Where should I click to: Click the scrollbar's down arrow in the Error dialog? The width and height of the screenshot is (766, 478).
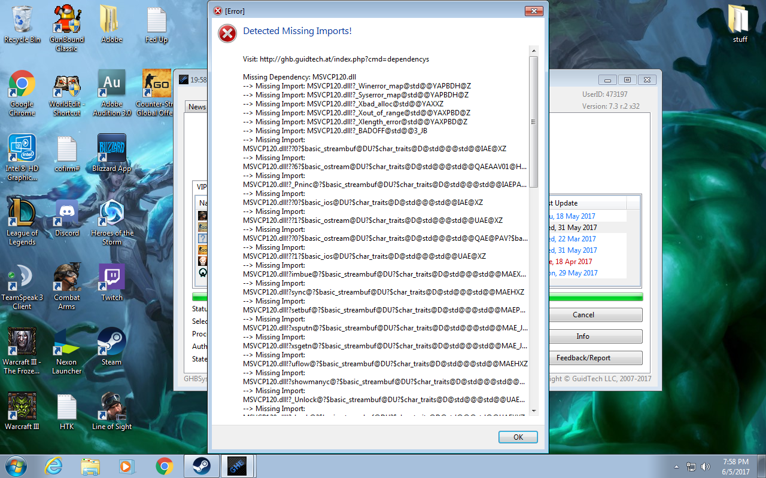pyautogui.click(x=533, y=410)
